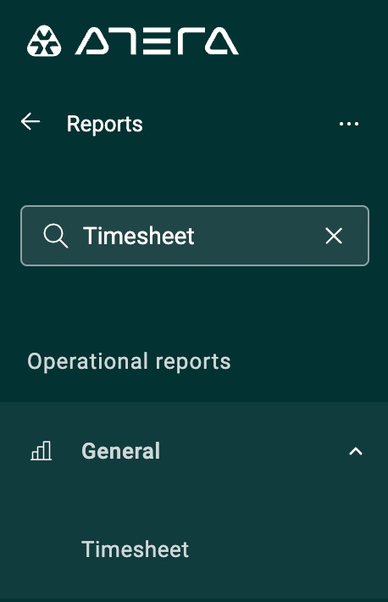Focus the search field containing Timesheet
Viewport: 388px width, 602px height.
pyautogui.click(x=195, y=236)
